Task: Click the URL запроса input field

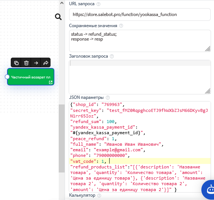Action: click(140, 14)
